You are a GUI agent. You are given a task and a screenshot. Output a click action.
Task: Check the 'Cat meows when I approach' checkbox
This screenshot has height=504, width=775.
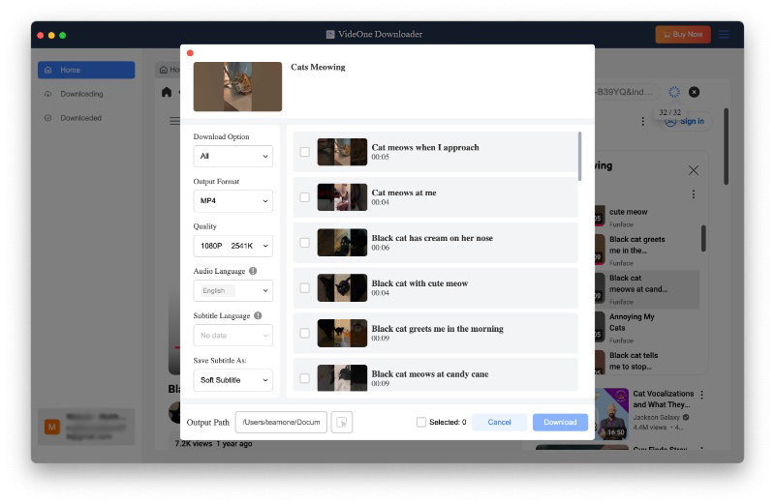click(x=305, y=152)
